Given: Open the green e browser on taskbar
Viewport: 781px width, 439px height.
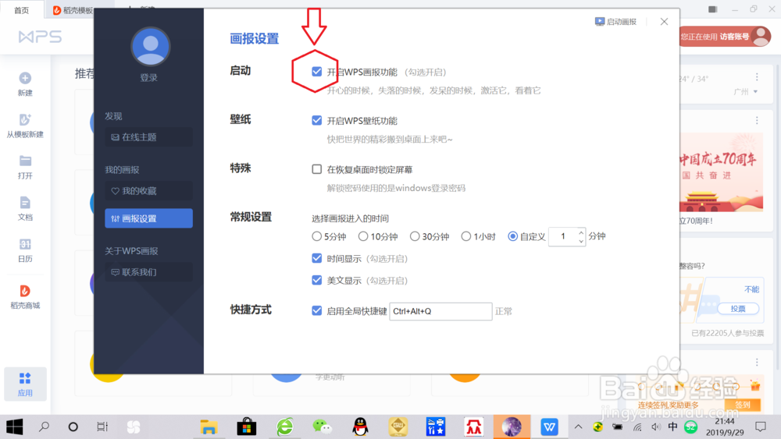Looking at the screenshot, I should (285, 427).
